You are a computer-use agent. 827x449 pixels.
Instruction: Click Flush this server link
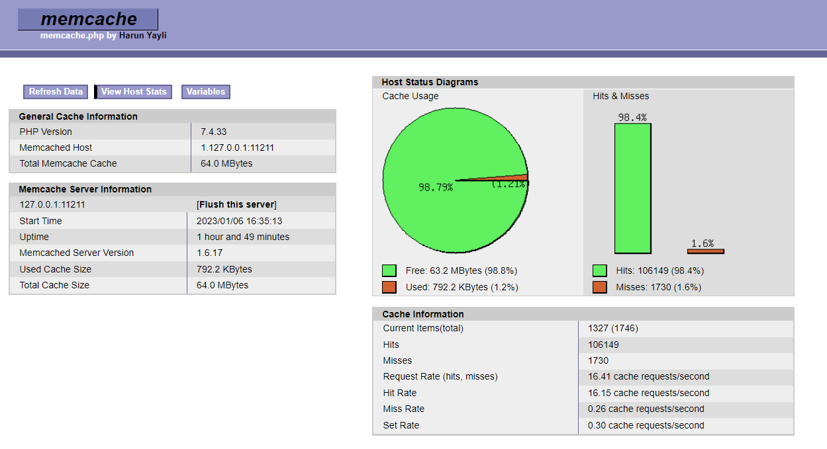[x=236, y=205]
